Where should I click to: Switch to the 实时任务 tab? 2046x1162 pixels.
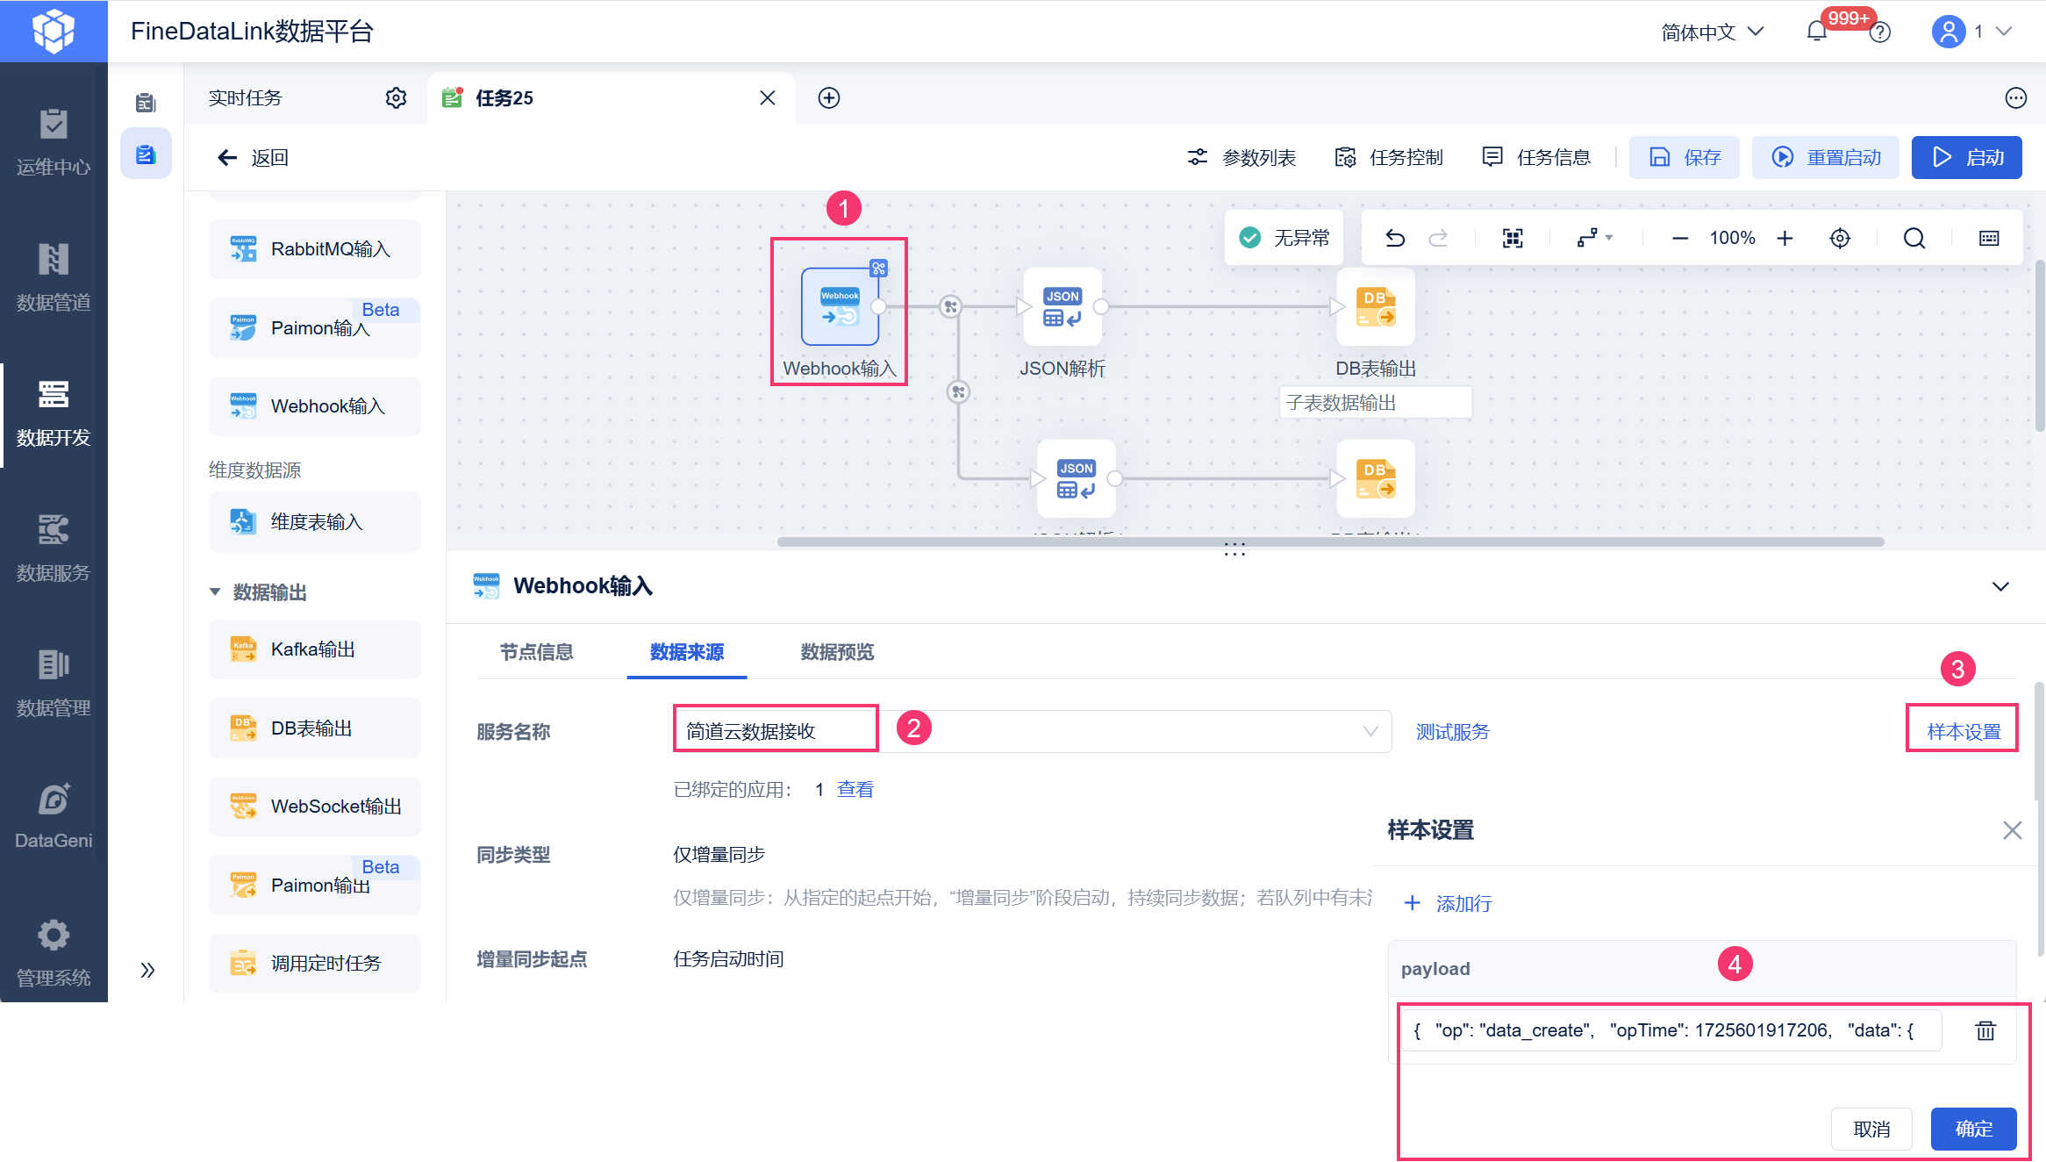pyautogui.click(x=246, y=98)
